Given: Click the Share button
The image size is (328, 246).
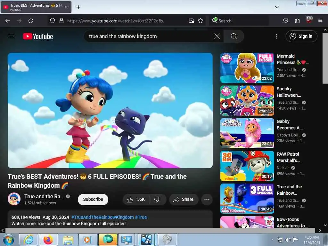Looking at the screenshot, I should point(183,199).
